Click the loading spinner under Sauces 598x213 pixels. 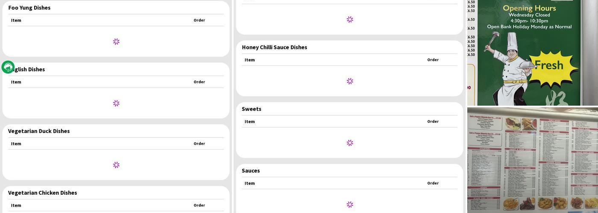click(x=350, y=204)
